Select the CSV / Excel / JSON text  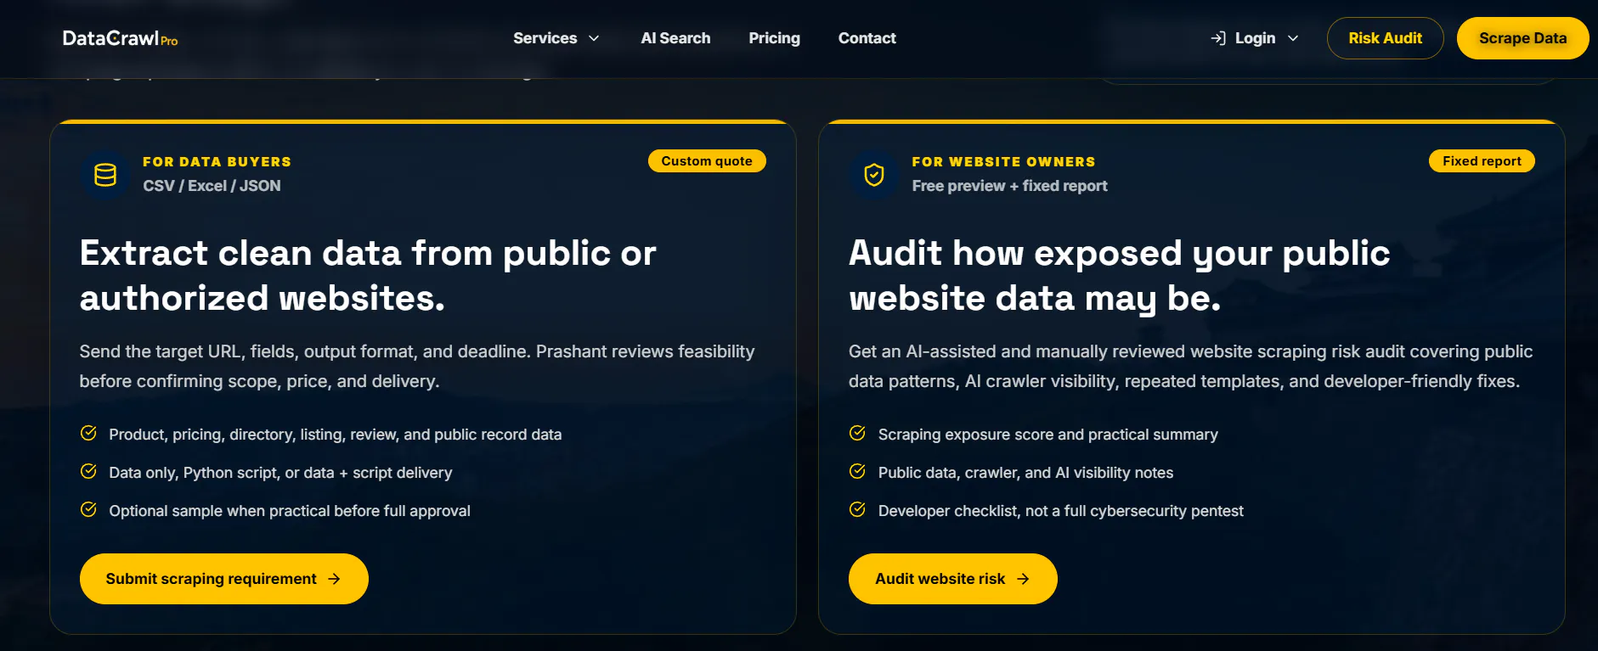[212, 186]
